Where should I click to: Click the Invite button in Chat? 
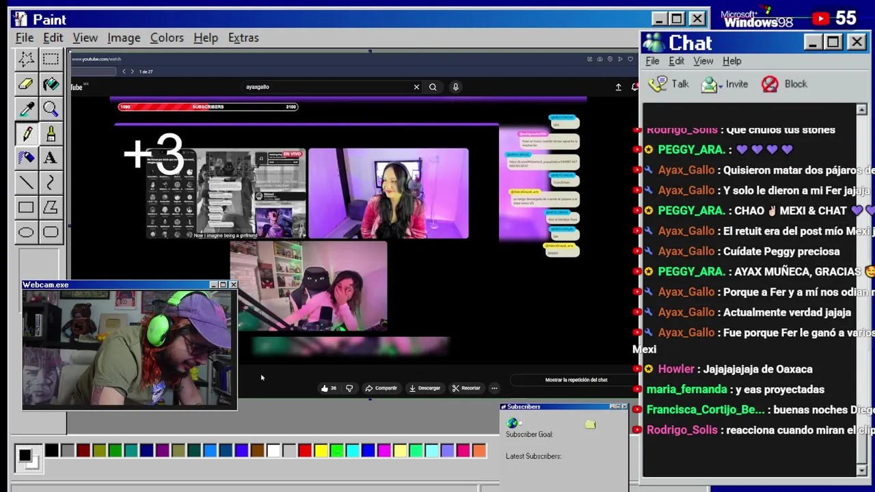pos(725,84)
